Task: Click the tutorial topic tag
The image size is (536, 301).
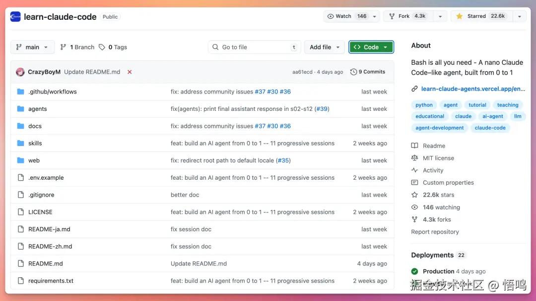Action: (x=477, y=105)
